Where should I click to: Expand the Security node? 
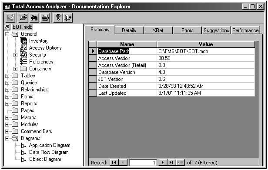[15, 55]
